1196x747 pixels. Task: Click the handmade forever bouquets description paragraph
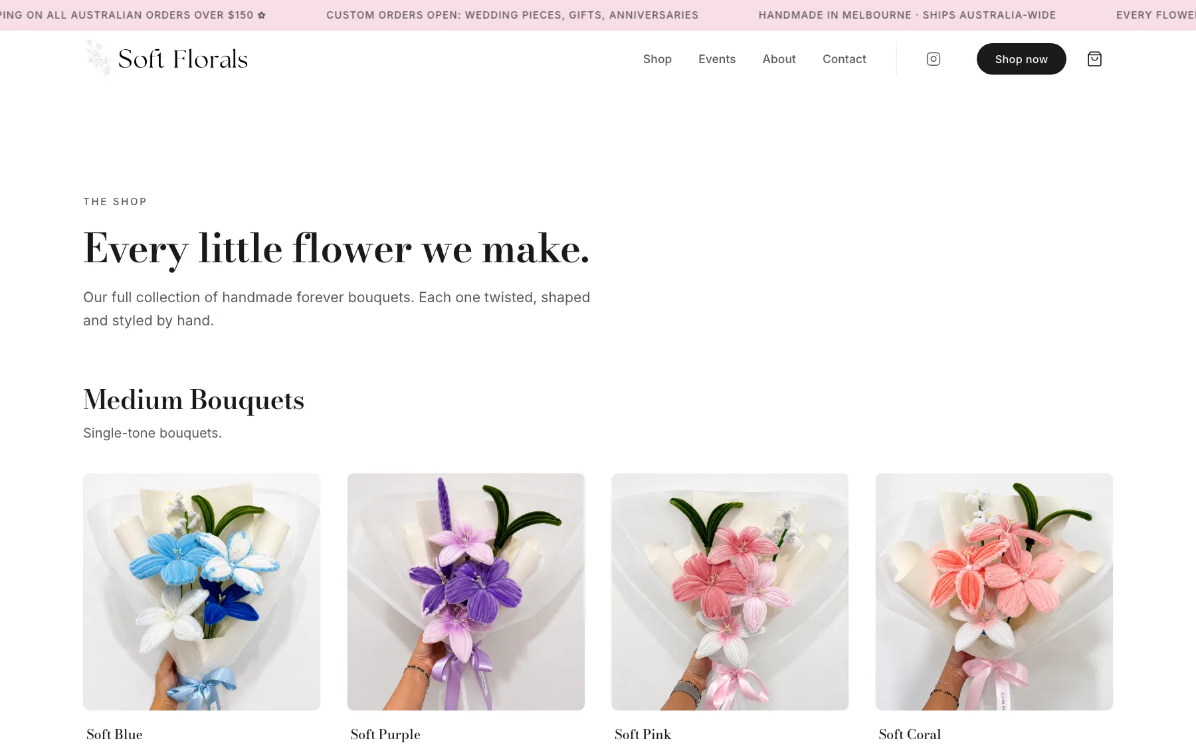(x=336, y=309)
